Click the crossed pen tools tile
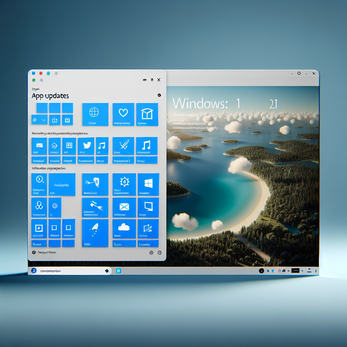The width and height of the screenshot is (347, 347). click(123, 146)
